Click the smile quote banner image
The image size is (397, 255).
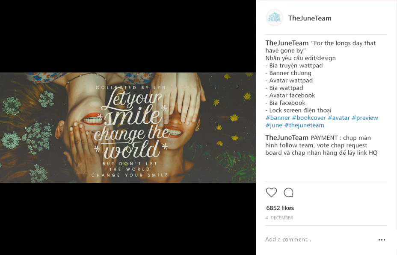(128, 128)
